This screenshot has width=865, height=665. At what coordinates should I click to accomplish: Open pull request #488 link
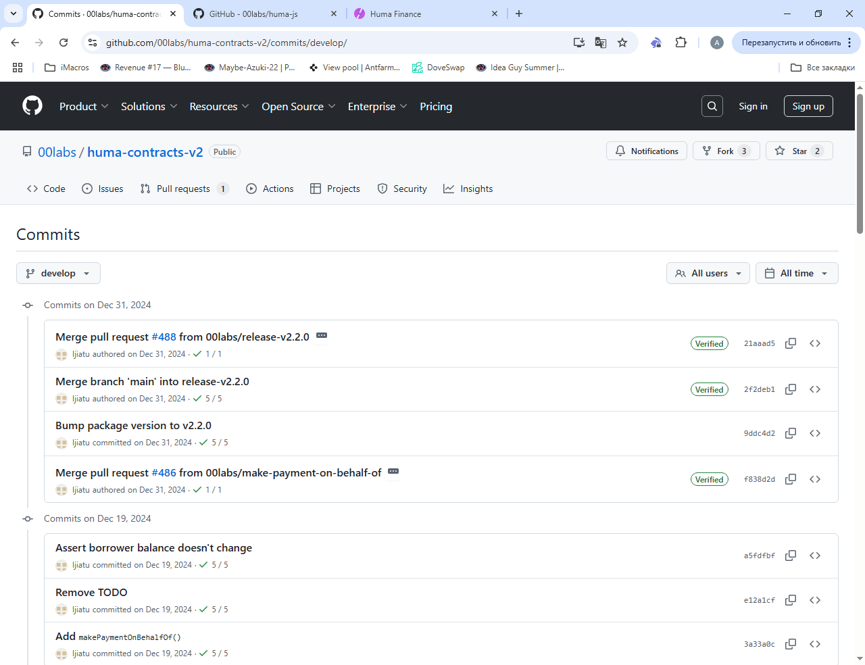click(x=164, y=337)
